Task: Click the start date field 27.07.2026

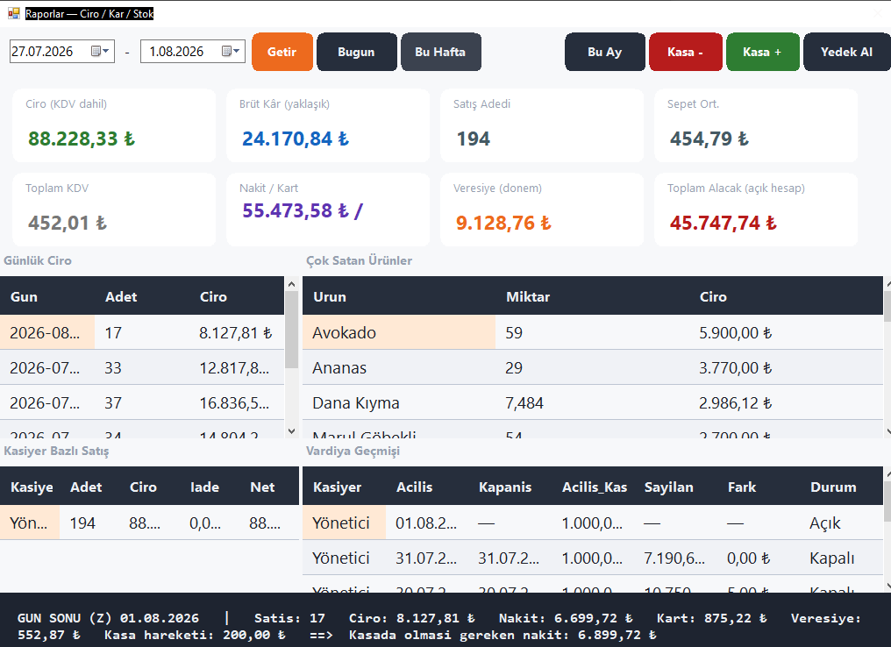Action: 50,51
